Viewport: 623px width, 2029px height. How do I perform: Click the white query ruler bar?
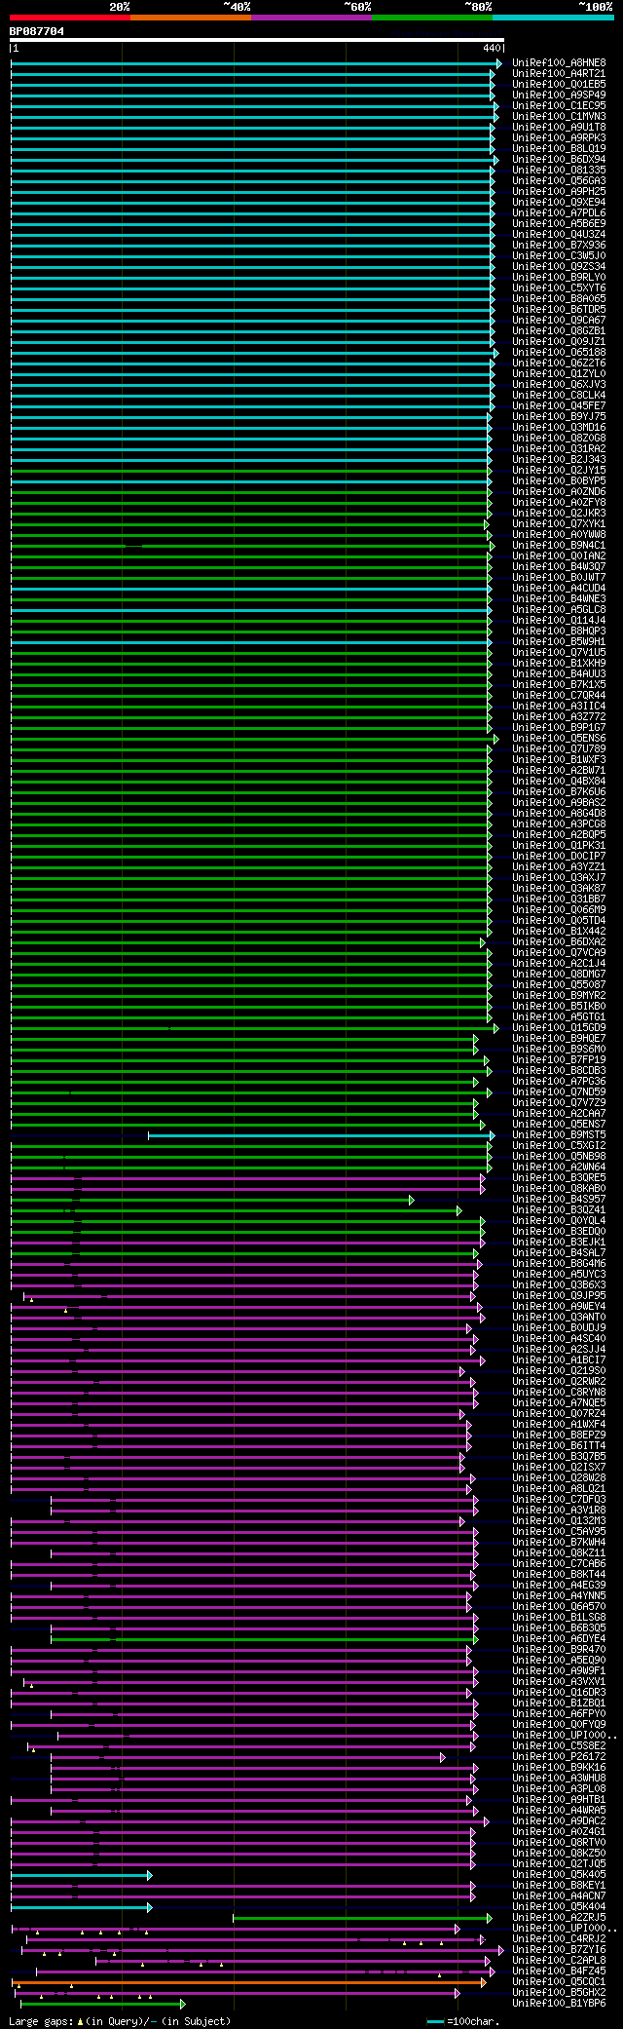point(257,40)
